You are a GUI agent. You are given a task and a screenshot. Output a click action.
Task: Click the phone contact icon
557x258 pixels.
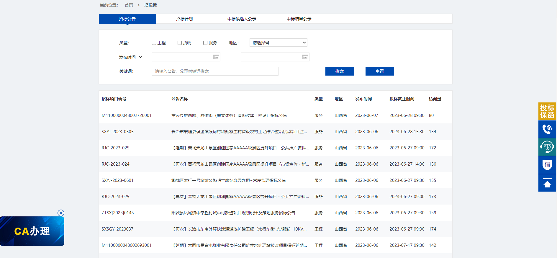(547, 129)
